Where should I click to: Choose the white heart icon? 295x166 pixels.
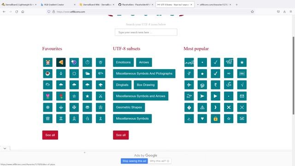pyautogui.click(x=202, y=119)
